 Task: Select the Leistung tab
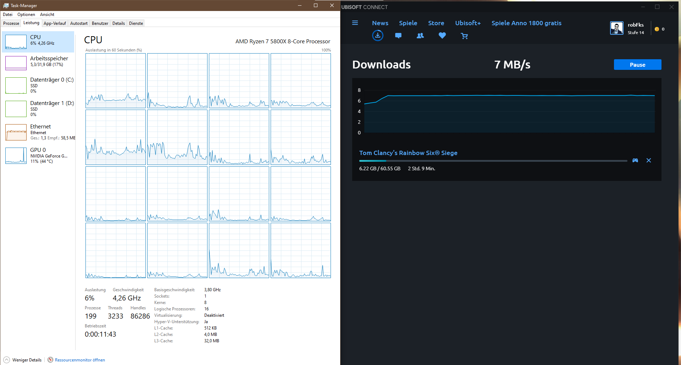pyautogui.click(x=31, y=23)
